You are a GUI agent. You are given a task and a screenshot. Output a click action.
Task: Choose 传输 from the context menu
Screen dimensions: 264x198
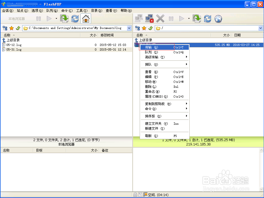pos(164,47)
